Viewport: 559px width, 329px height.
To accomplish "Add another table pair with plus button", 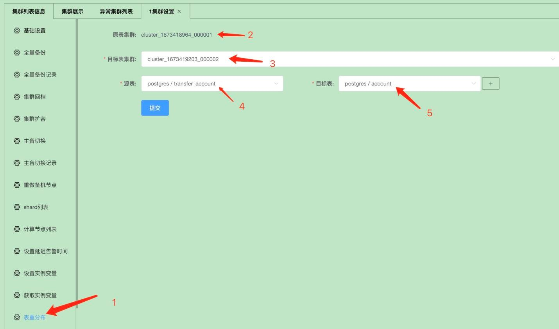I will tap(491, 84).
